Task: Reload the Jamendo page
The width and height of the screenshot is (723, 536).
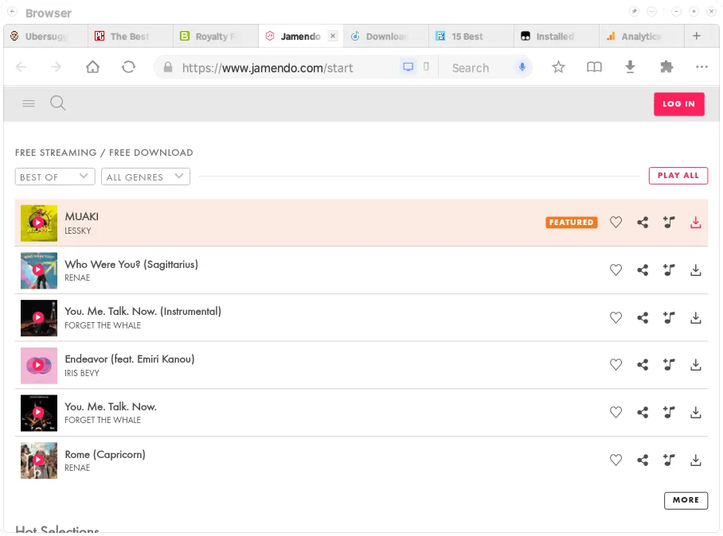Action: click(128, 68)
